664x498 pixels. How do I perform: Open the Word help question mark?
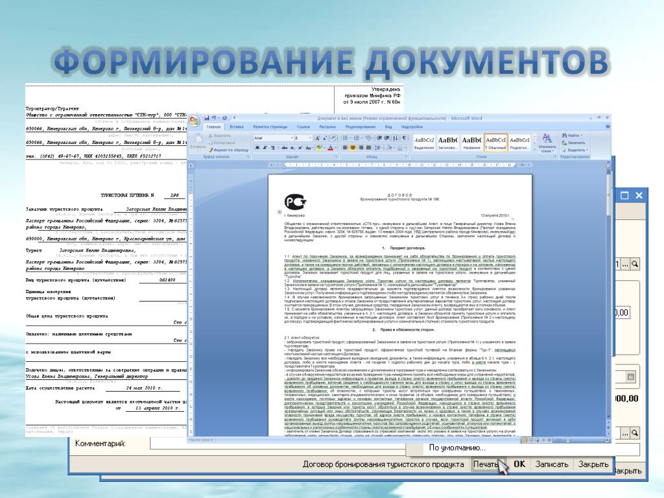[x=608, y=126]
